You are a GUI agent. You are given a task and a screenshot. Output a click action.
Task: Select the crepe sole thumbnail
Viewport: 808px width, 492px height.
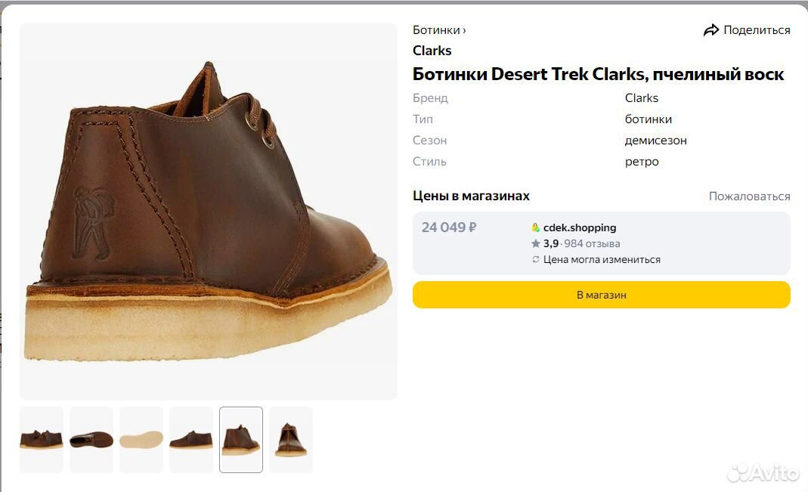pyautogui.click(x=141, y=440)
